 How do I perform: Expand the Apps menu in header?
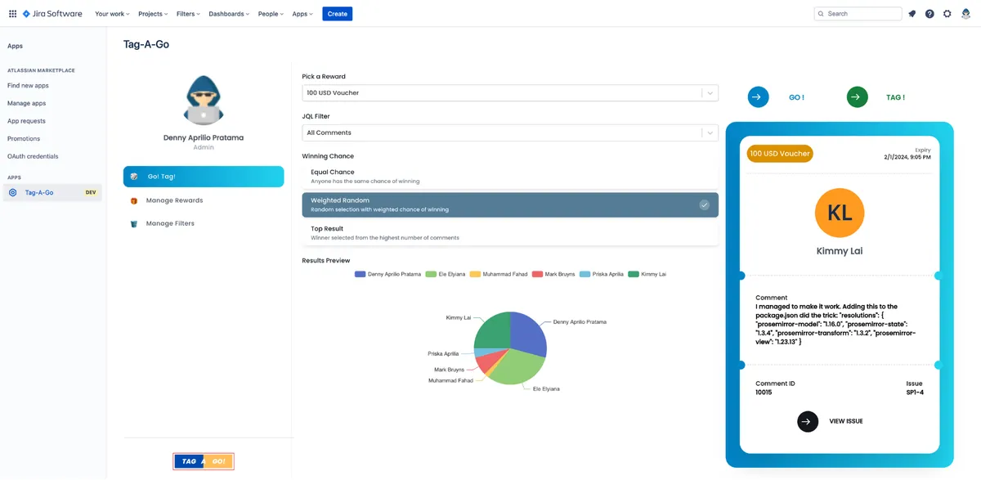click(x=302, y=14)
